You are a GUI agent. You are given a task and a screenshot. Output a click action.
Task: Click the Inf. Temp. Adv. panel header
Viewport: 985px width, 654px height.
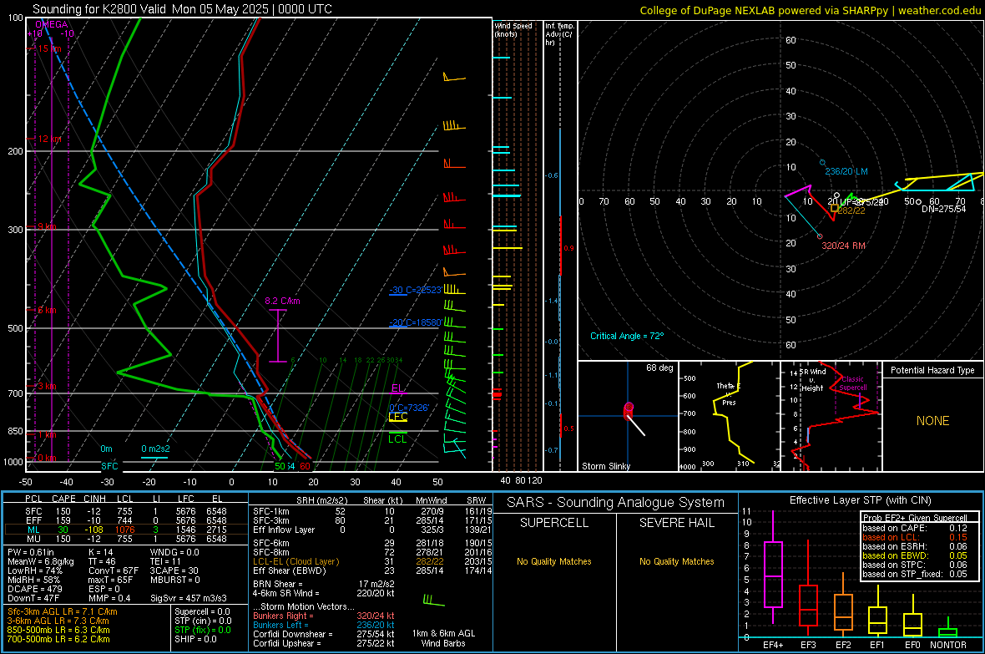click(559, 34)
